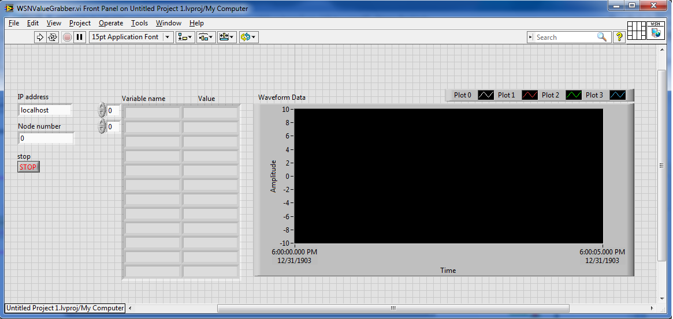Toggle the STOP boolean button

pyautogui.click(x=28, y=167)
